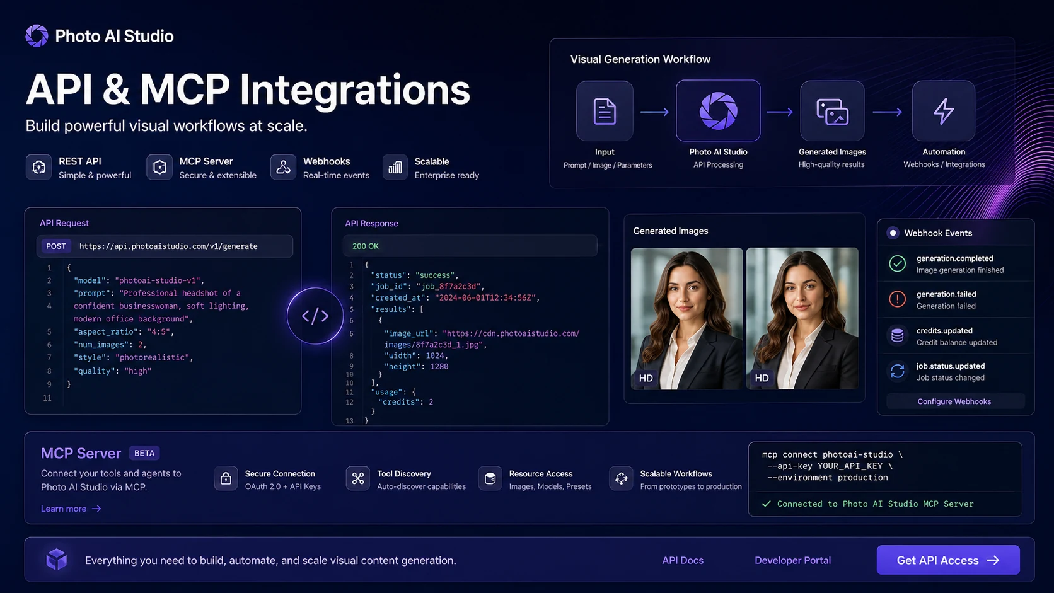Screen dimensions: 1054x593
Task: Select the Automation lightning bolt icon
Action: tap(944, 111)
